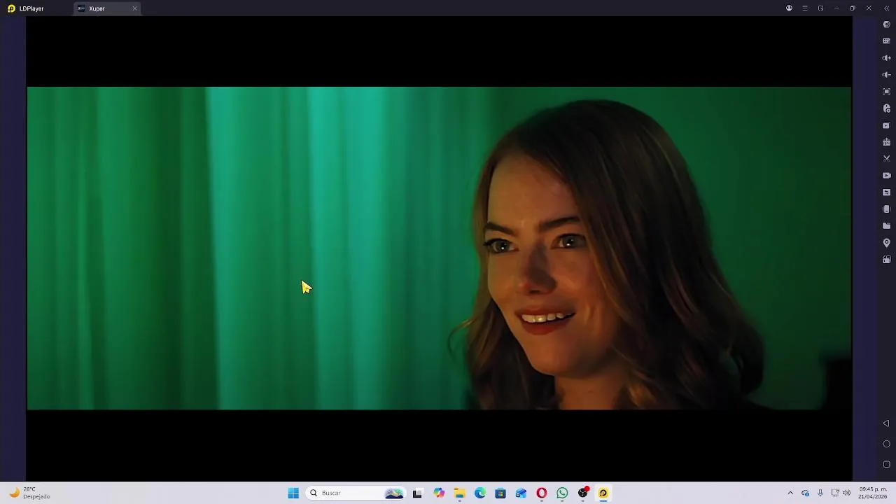Open LDPlayer hamburger menu
The image size is (896, 504).
coord(805,8)
